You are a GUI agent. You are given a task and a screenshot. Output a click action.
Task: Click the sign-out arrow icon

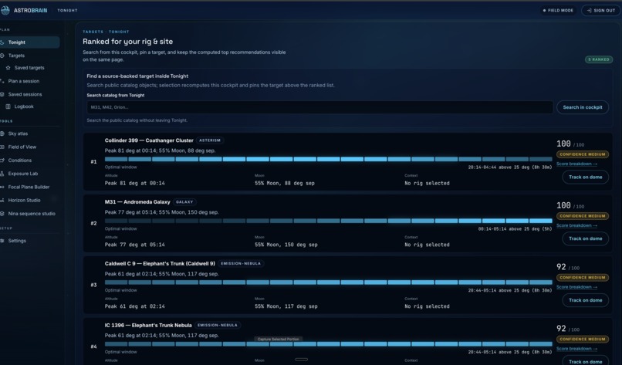pos(589,10)
